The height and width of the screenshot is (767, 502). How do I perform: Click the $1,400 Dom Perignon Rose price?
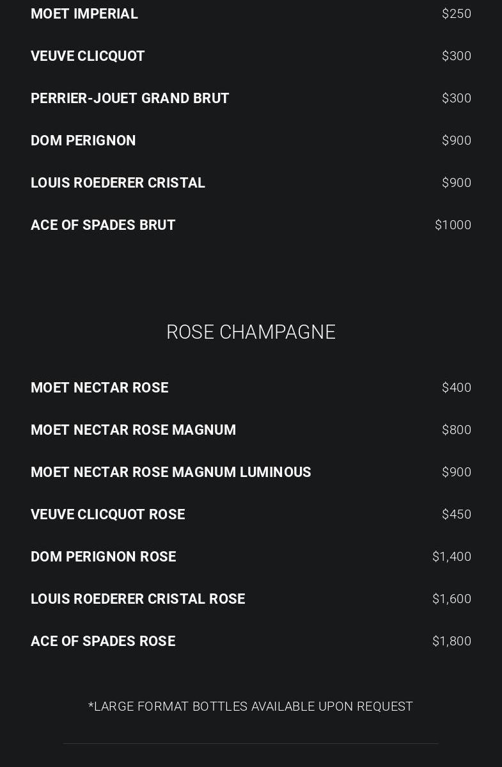pos(451,557)
